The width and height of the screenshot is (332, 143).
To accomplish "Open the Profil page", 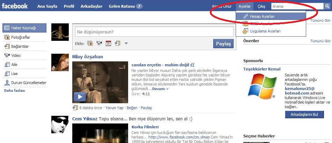I will tap(69, 6).
